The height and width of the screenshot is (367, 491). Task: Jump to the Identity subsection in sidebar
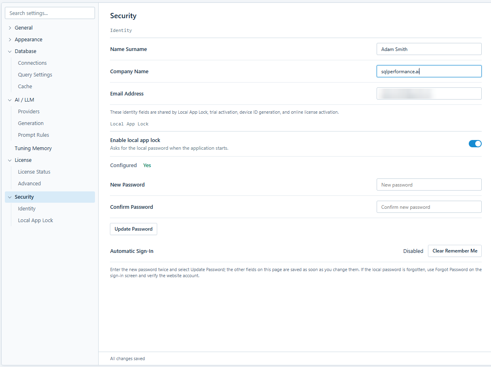(27, 209)
